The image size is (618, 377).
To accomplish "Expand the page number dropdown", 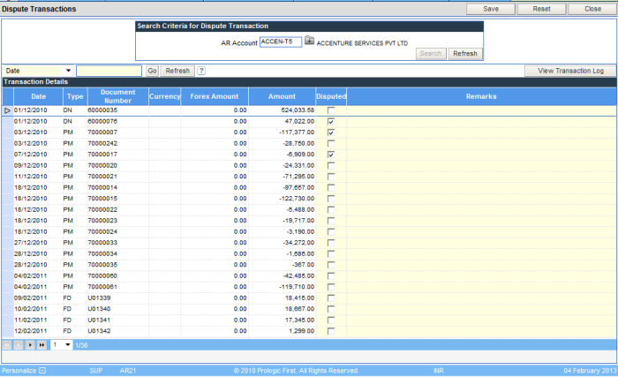I will pyautogui.click(x=68, y=344).
